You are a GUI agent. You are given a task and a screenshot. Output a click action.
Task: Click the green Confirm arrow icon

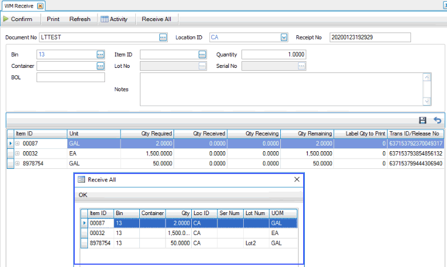click(x=6, y=19)
